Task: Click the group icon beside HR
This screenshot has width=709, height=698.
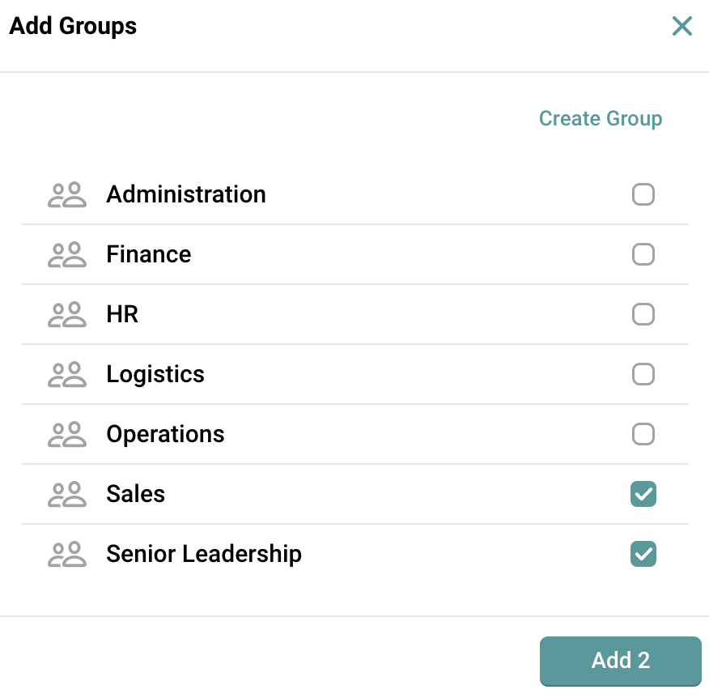Action: 67,315
